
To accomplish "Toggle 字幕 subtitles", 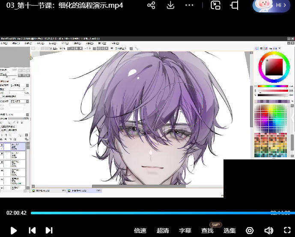I will coord(185,231).
